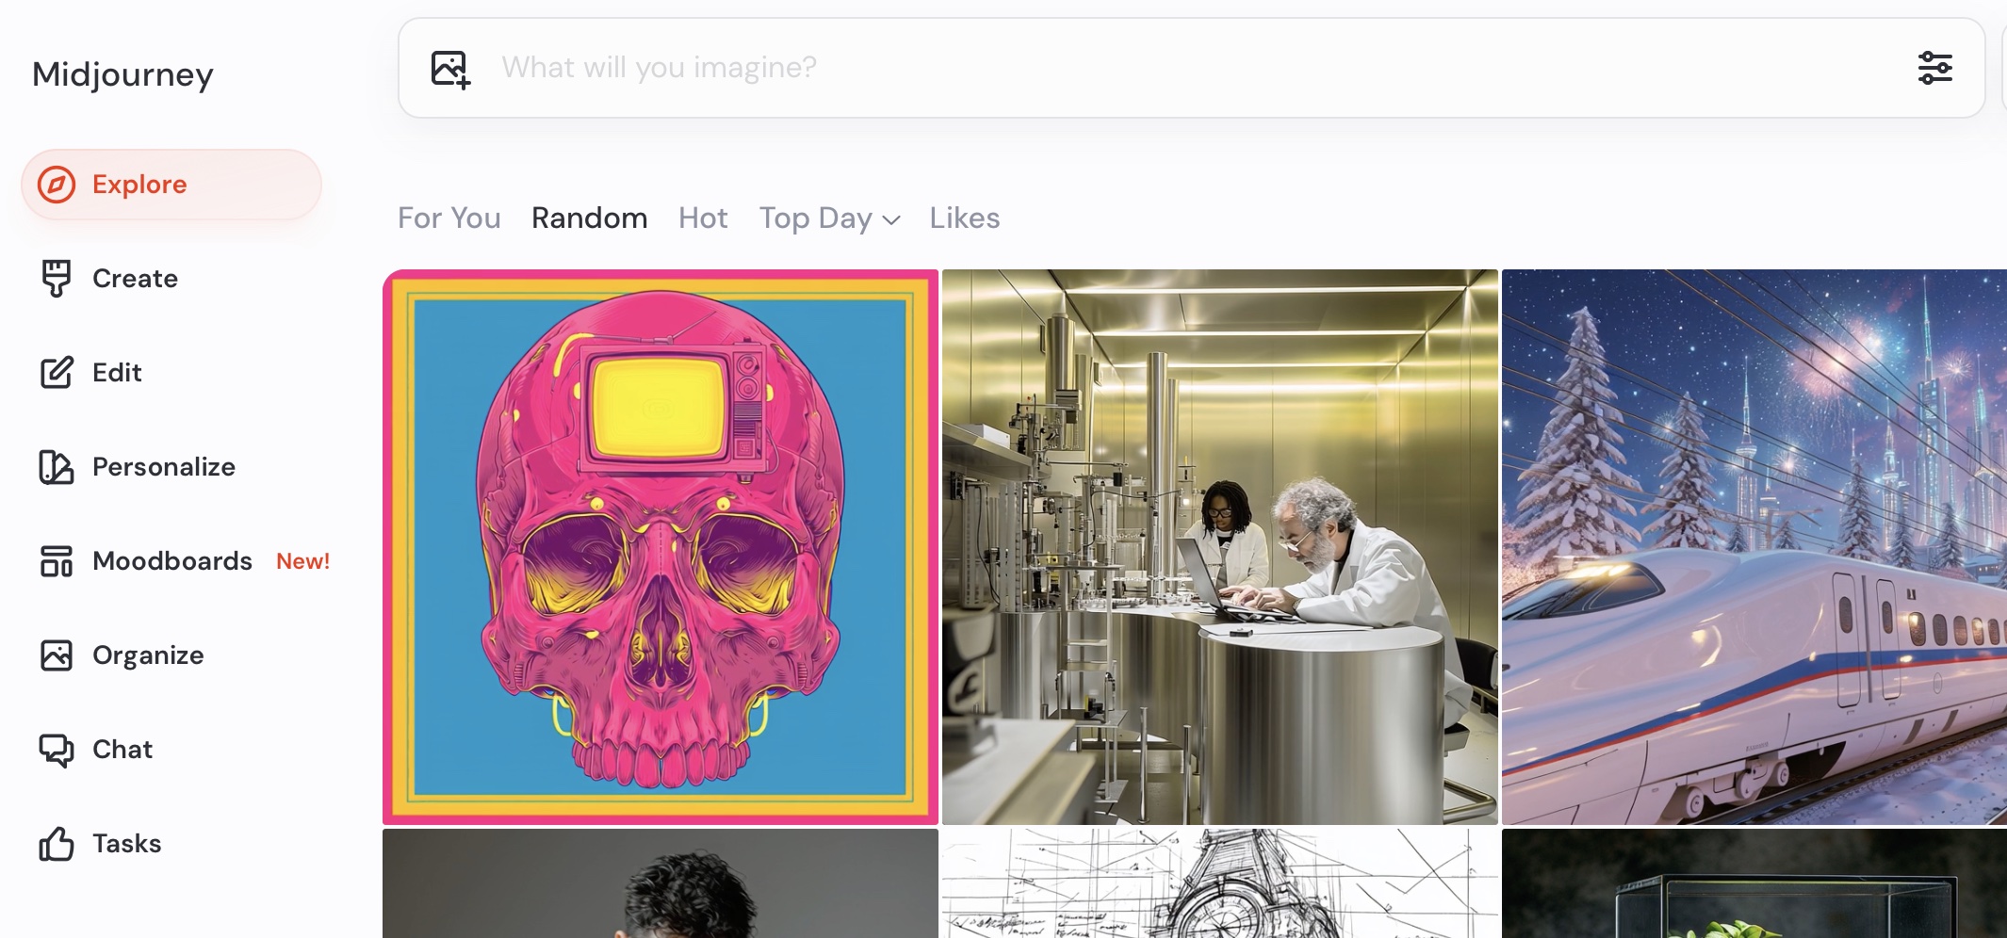Click the Midjourney logo text
This screenshot has width=2007, height=938.
click(122, 74)
